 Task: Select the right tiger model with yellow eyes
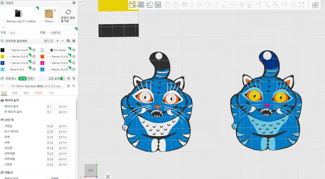(266, 101)
